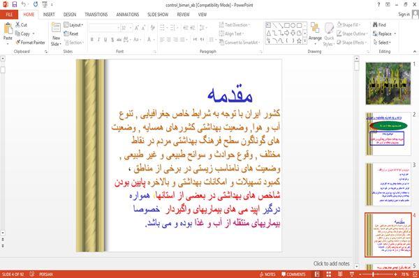Click the Sign in link
This screenshot has height=278, width=419.
click(x=404, y=15)
